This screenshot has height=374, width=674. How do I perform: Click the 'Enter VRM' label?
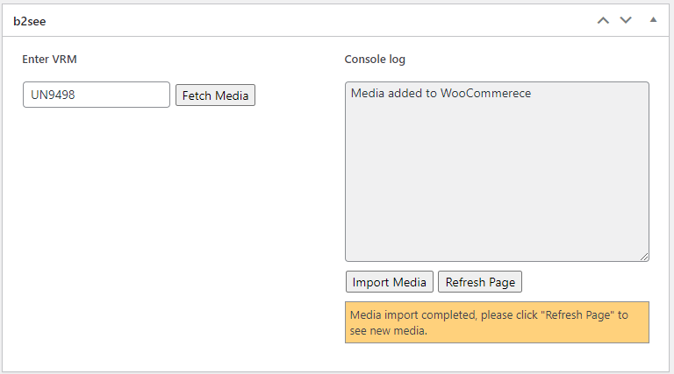50,60
